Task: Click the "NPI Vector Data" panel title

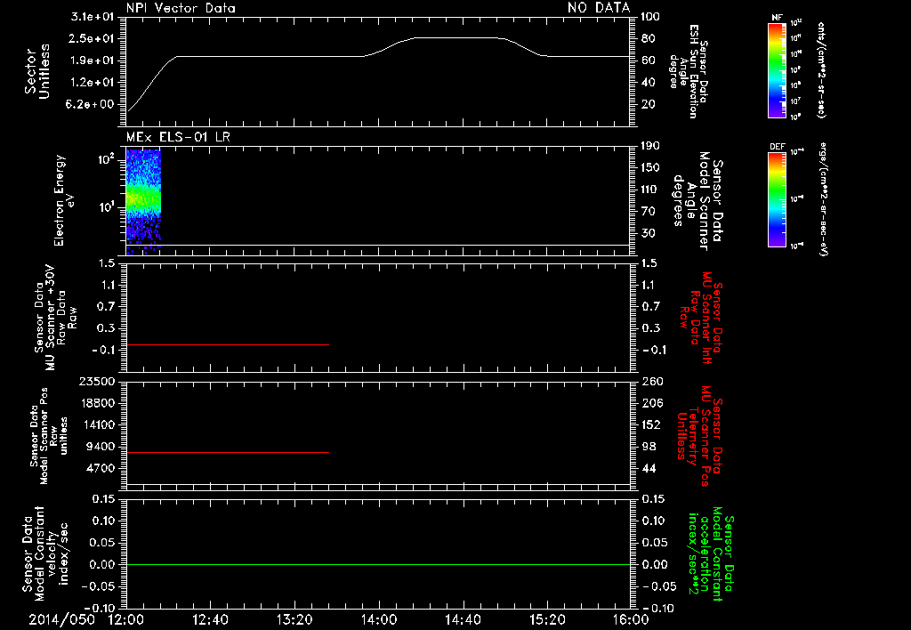Action: tap(181, 8)
